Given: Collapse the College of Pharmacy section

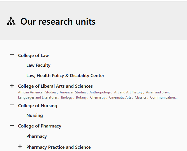Looking at the screenshot, I should (12, 125).
